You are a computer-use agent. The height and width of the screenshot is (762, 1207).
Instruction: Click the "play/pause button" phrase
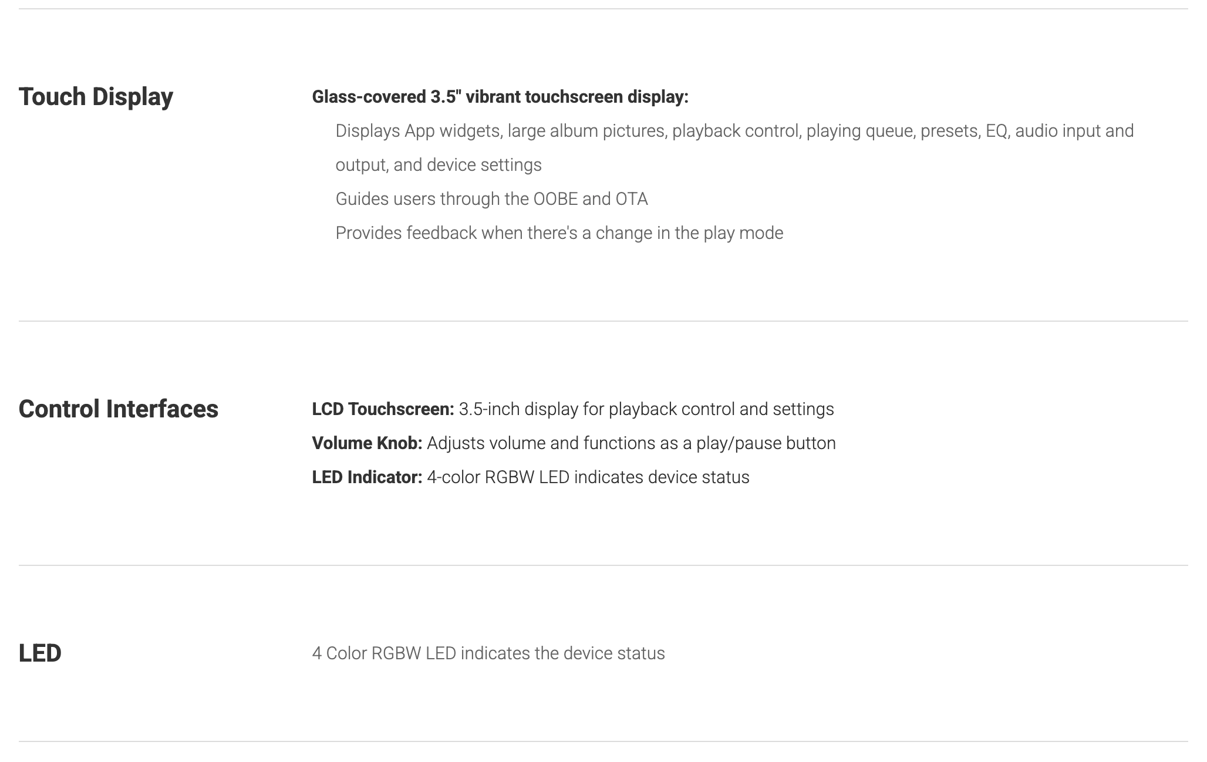tap(766, 443)
